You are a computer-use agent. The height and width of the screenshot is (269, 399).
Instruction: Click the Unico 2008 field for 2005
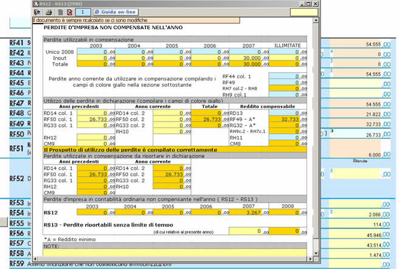pos(168,52)
